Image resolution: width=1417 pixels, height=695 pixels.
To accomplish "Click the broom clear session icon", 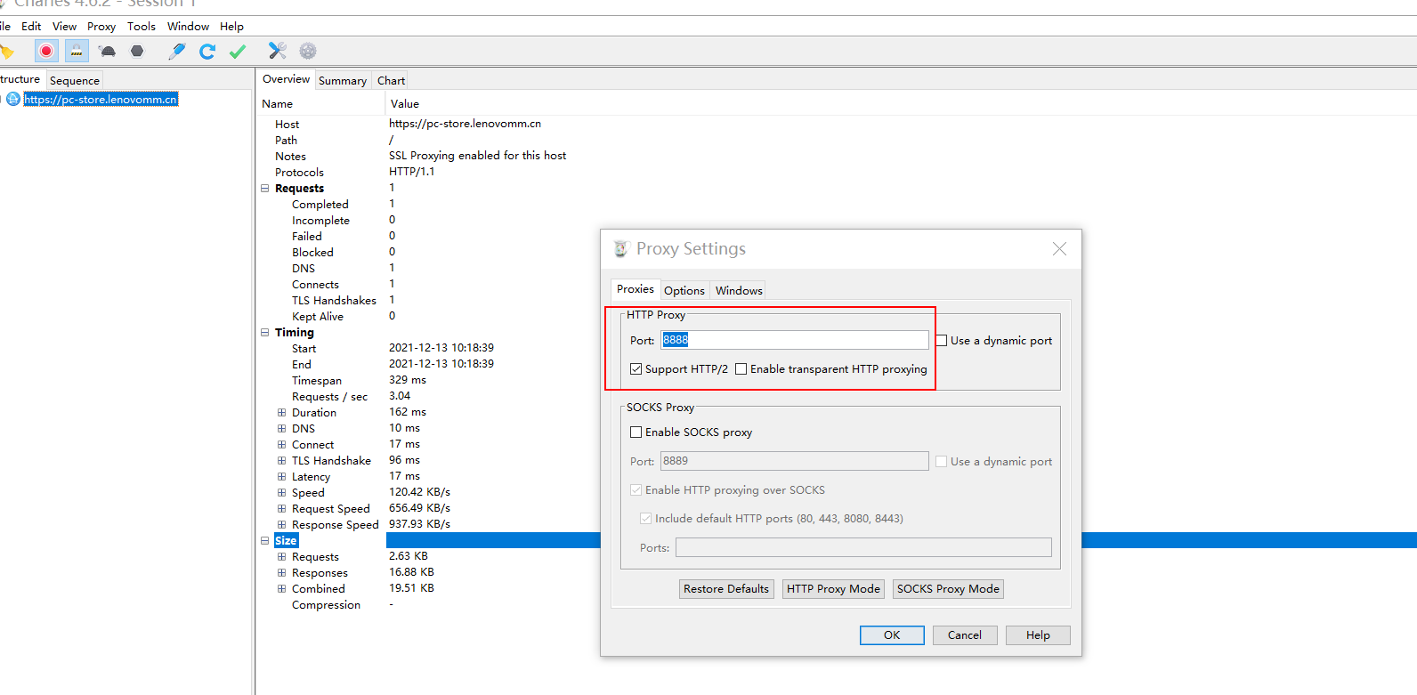I will point(7,52).
